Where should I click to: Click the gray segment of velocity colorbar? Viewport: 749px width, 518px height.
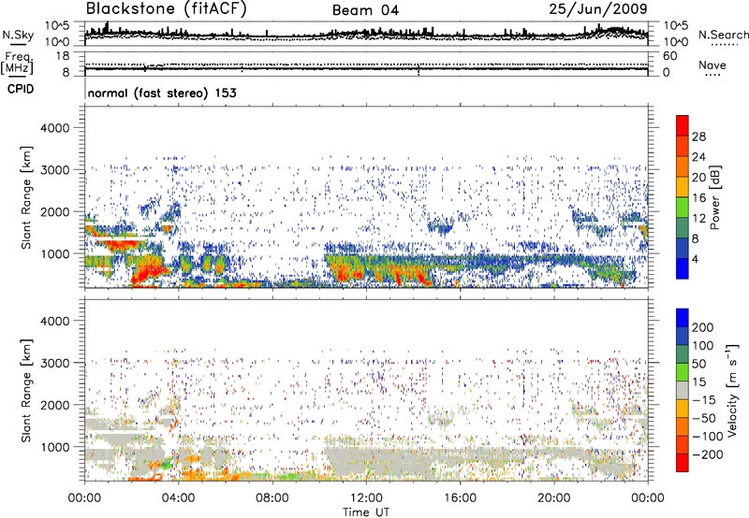coord(683,390)
